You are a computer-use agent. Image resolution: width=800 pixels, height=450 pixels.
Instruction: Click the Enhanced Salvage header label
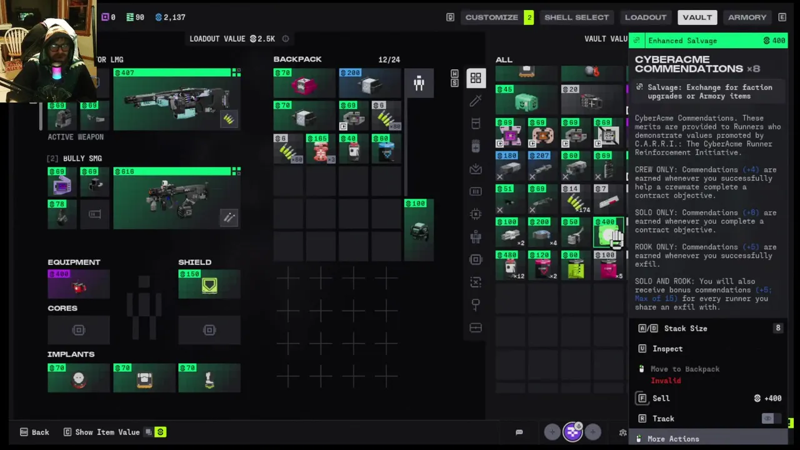coord(682,41)
